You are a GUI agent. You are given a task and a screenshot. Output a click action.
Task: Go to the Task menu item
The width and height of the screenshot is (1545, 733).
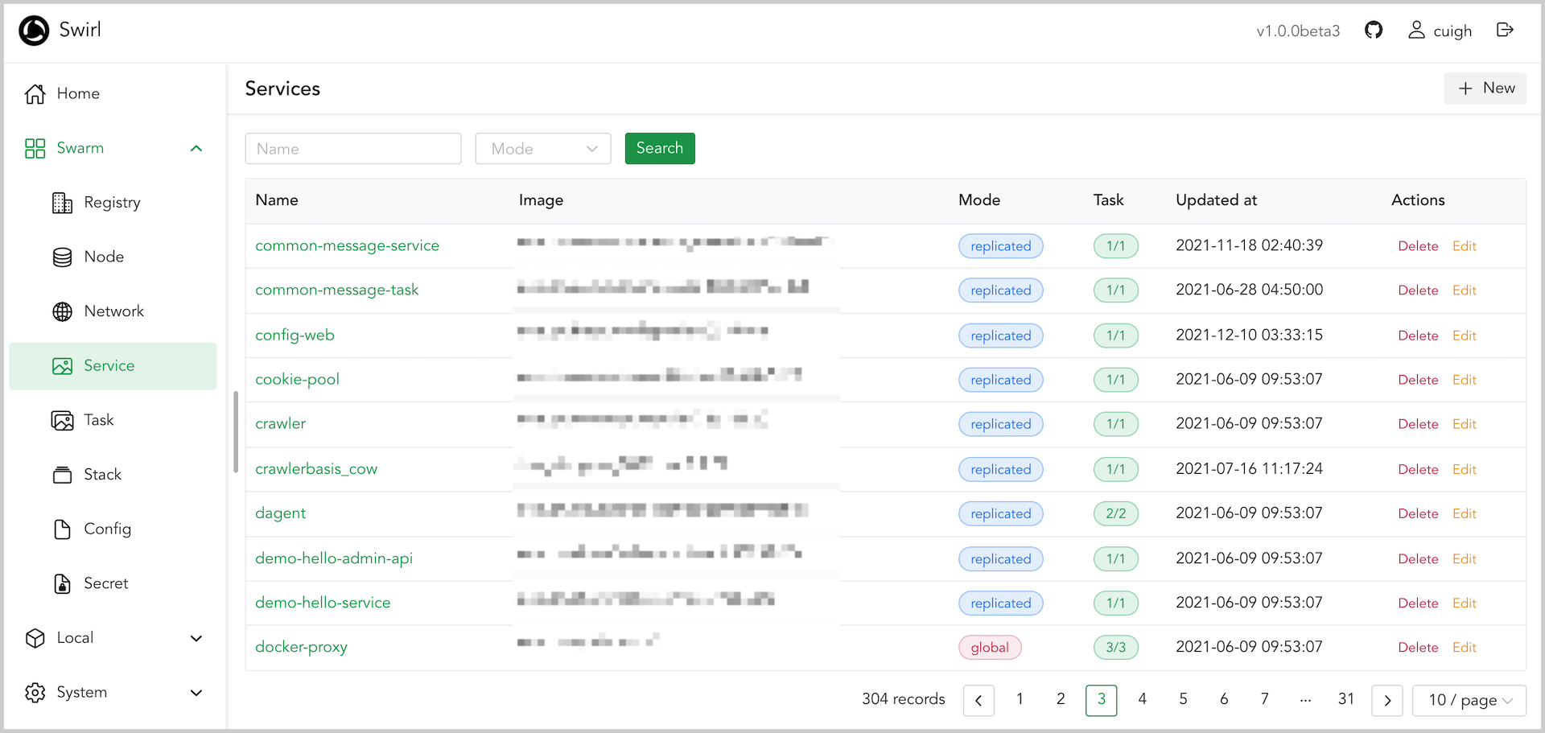tap(99, 420)
